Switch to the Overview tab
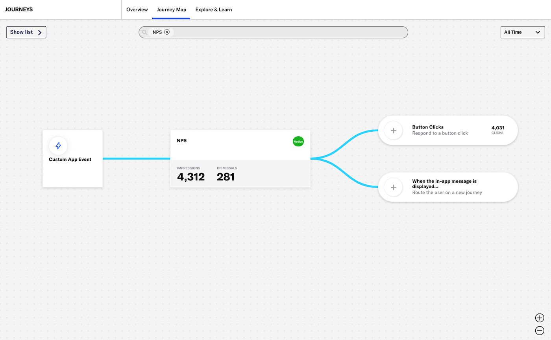 (x=137, y=9)
